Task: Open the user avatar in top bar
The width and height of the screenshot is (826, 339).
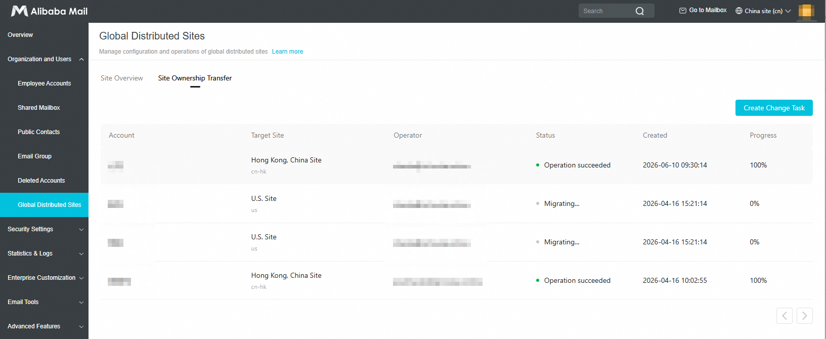Action: [806, 11]
